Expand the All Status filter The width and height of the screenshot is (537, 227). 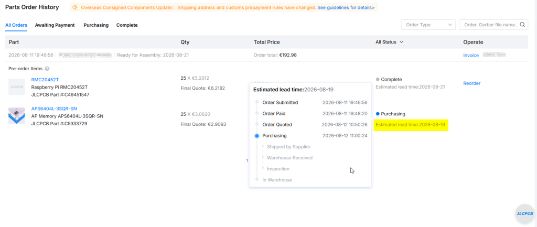390,42
